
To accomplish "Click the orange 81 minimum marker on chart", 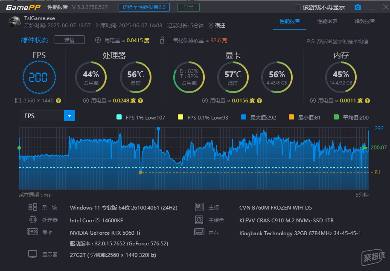I will click(x=140, y=172).
